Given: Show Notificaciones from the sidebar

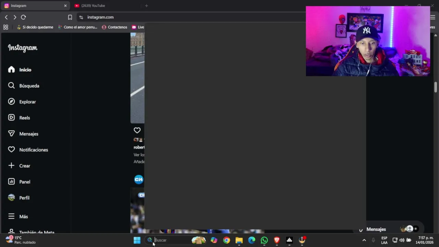Looking at the screenshot, I should (28, 150).
